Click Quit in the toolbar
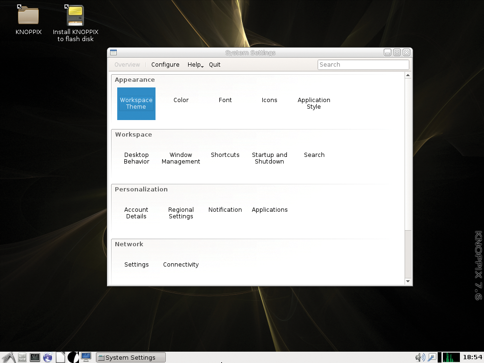 215,65
